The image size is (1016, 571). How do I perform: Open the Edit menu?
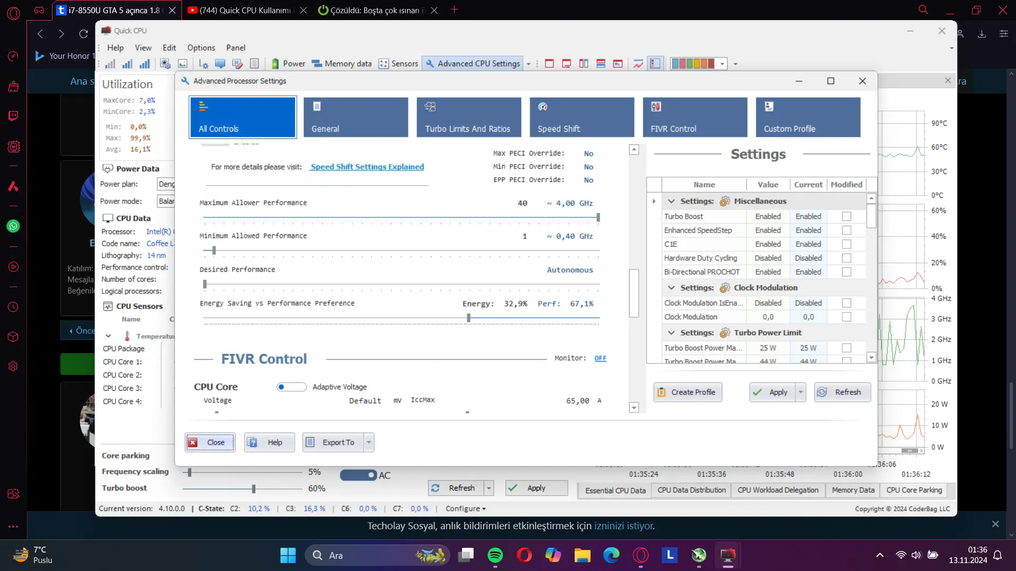point(169,48)
